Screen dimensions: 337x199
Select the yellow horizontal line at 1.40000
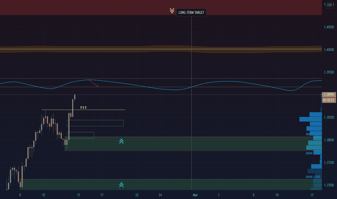[x=161, y=49]
